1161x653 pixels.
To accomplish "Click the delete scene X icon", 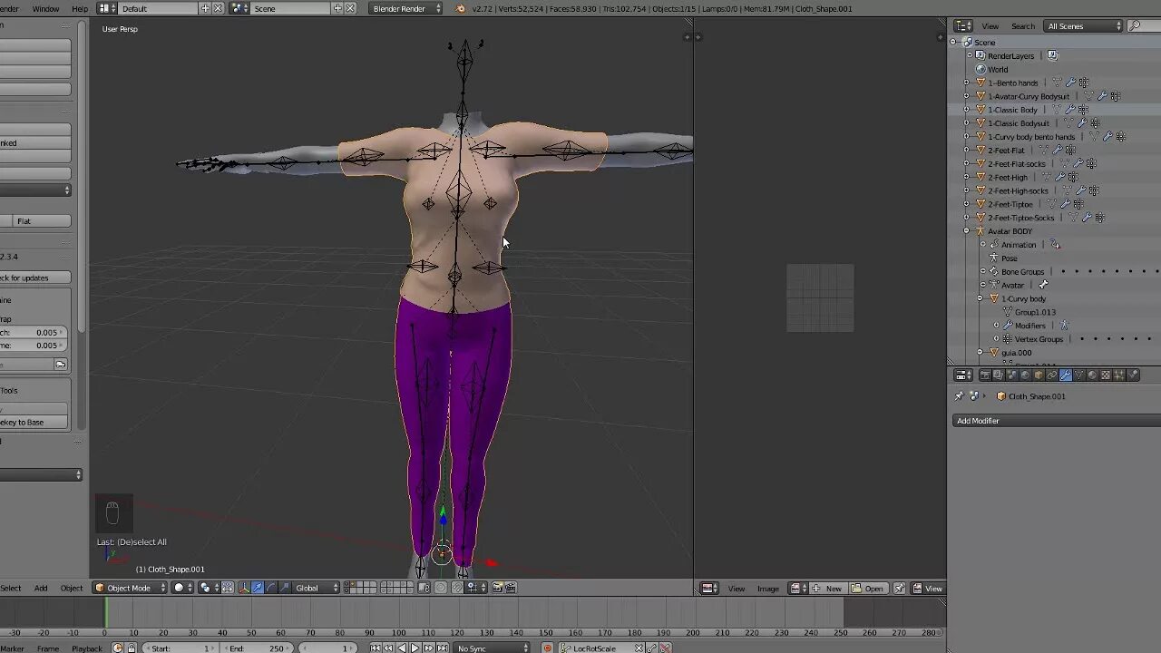I will (350, 8).
